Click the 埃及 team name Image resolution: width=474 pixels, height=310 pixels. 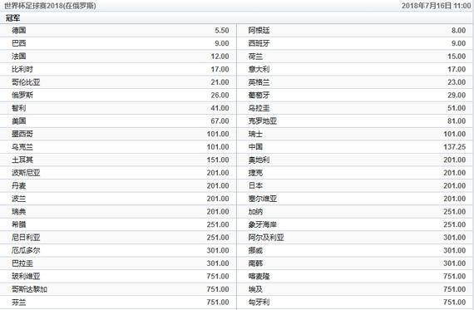[255, 289]
